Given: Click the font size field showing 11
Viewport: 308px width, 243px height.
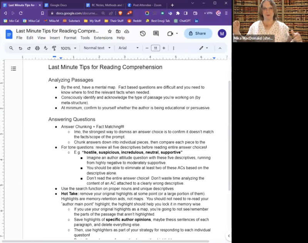Looking at the screenshot, I should [x=155, y=48].
